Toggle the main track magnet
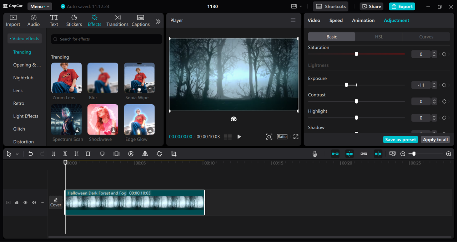This screenshot has height=242, width=457. point(335,154)
